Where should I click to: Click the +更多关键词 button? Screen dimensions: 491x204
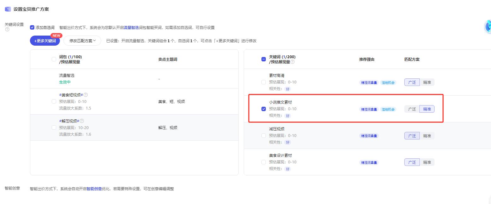45,41
